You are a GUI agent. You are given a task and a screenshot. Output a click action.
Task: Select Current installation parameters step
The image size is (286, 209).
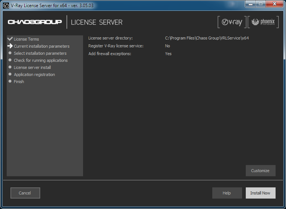41,46
